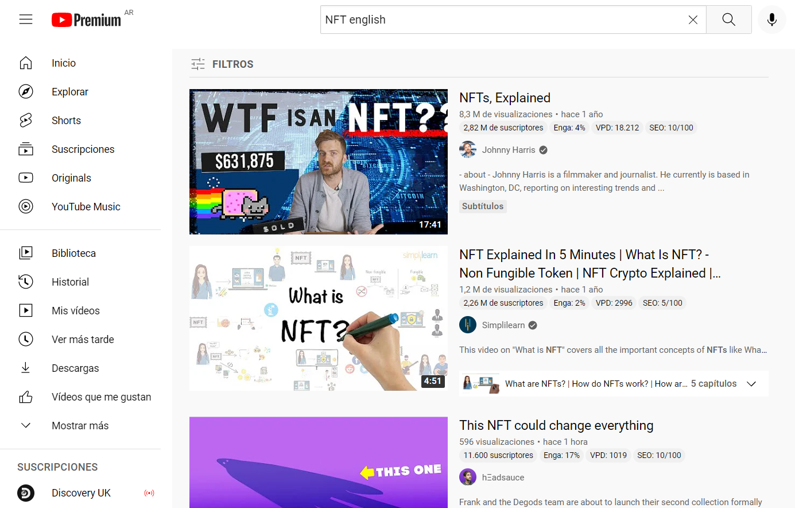
Task: Open Vídeos que me gustan
Action: [x=101, y=397]
